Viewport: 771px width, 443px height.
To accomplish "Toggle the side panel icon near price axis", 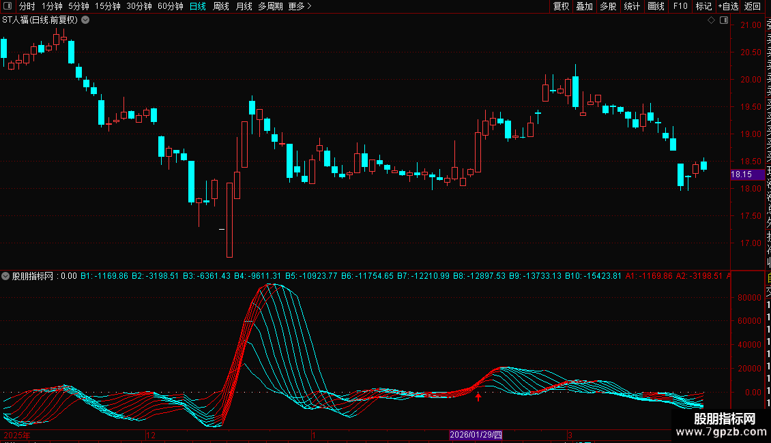I will [x=724, y=20].
